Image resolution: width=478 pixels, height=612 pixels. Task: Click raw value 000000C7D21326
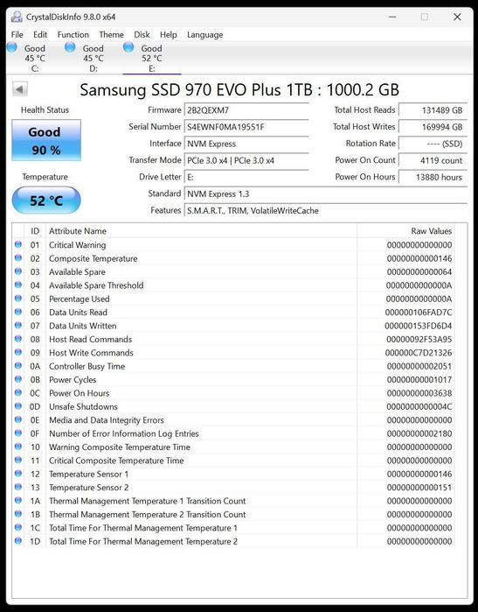click(419, 353)
